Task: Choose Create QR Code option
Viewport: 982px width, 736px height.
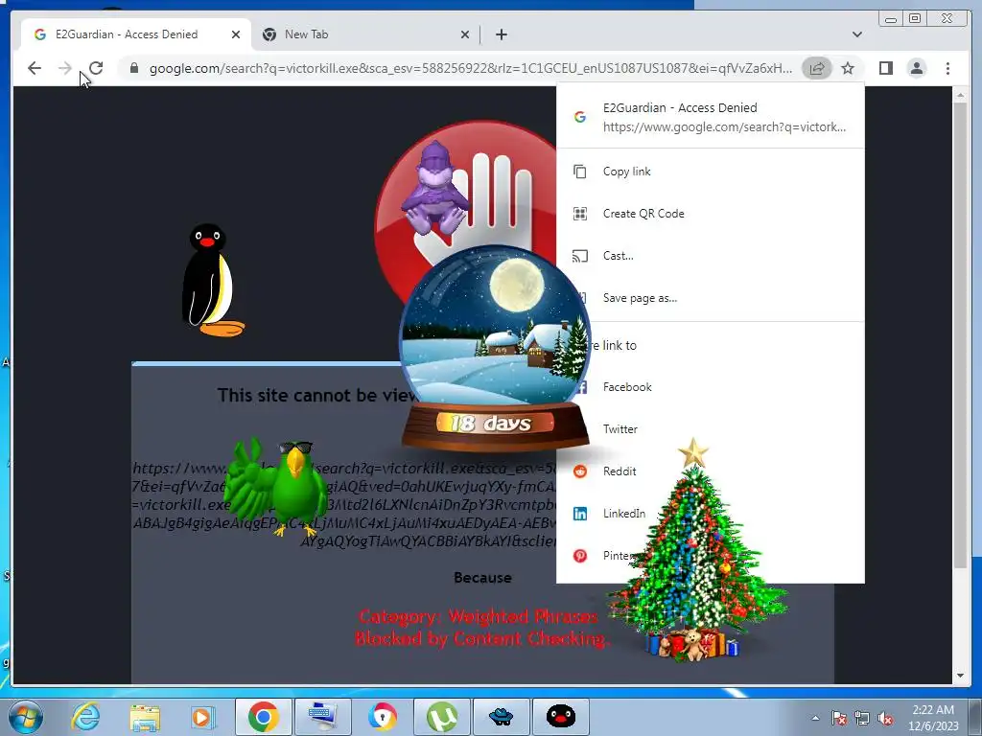Action: point(711,214)
